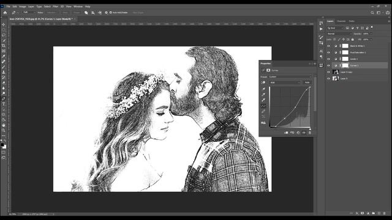Select the Hand tool
This screenshot has height=220, width=392.
pos(4,125)
